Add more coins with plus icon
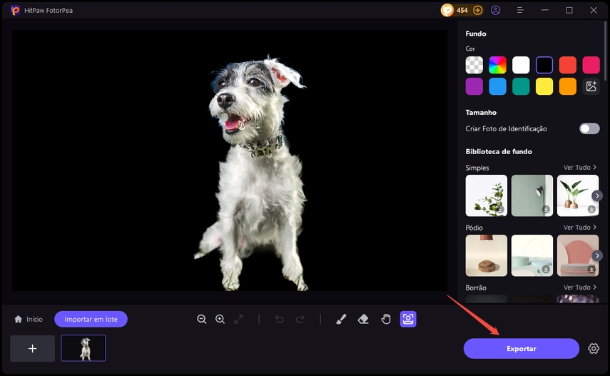Viewport: 610px width, 376px height. coord(478,10)
